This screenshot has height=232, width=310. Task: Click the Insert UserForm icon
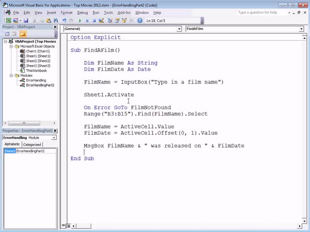point(15,20)
